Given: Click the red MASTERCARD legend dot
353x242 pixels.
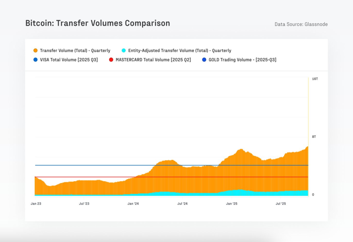Looking at the screenshot, I should pyautogui.click(x=111, y=60).
